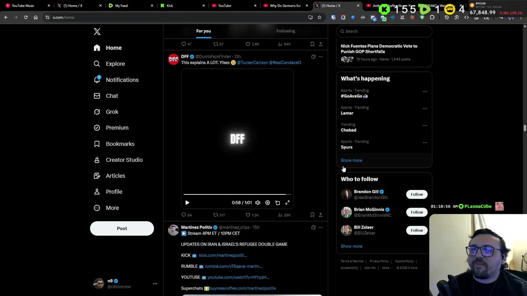
Task: Open more options on Martinez Politix post
Action: pyautogui.click(x=321, y=227)
